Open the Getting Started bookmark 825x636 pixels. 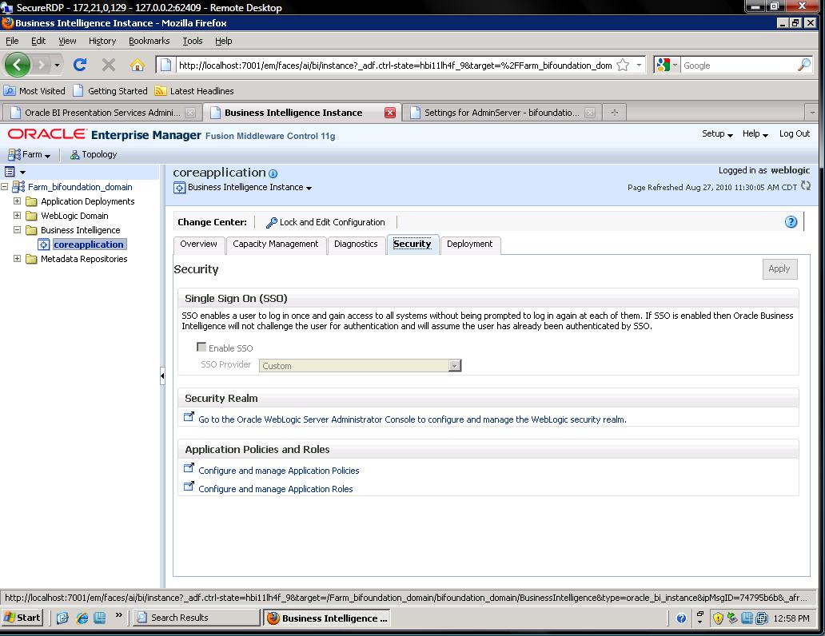[110, 91]
